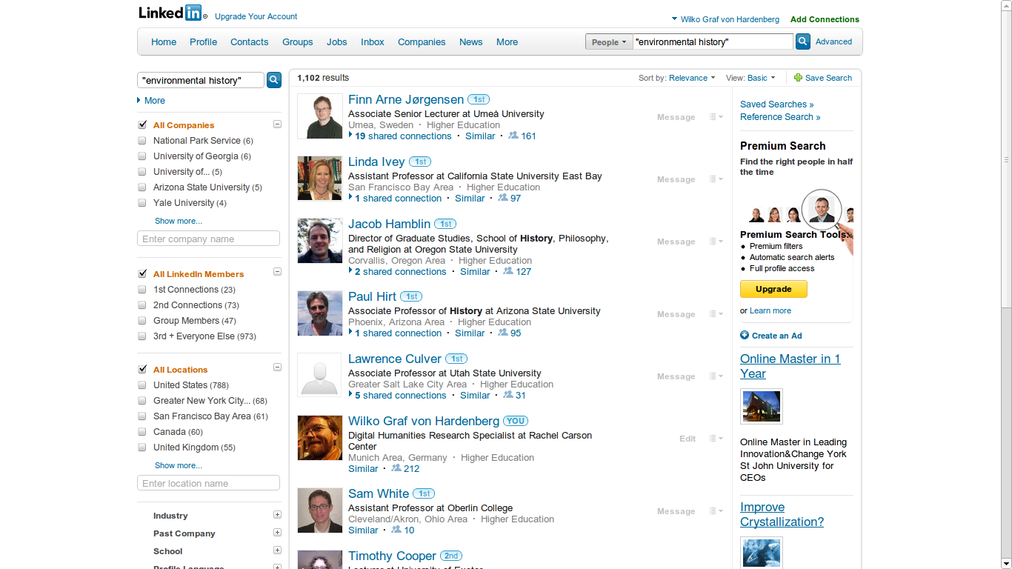
Task: Click the LinkedIn logo
Action: point(173,13)
